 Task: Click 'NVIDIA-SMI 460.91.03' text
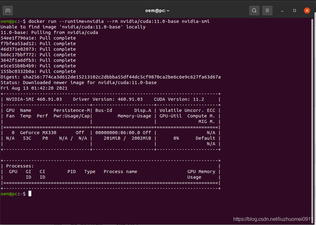coord(34,99)
